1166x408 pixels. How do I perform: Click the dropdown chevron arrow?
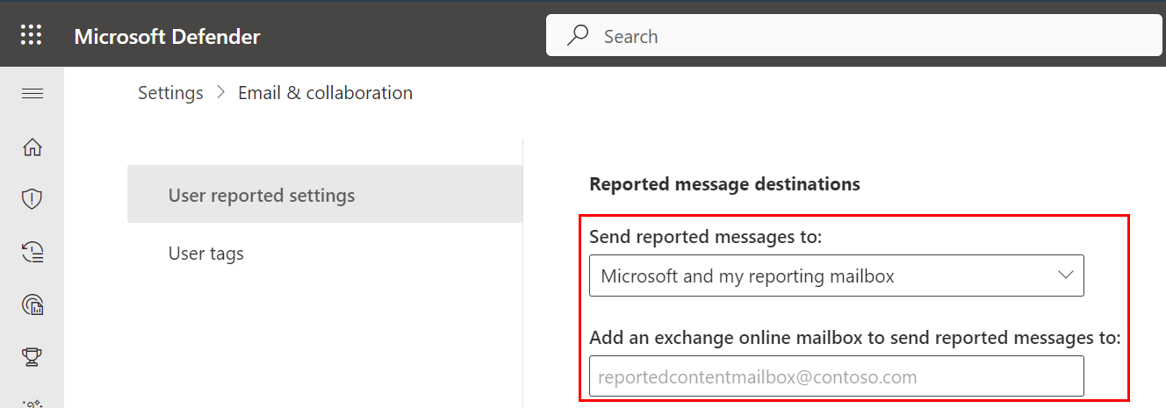[1066, 275]
